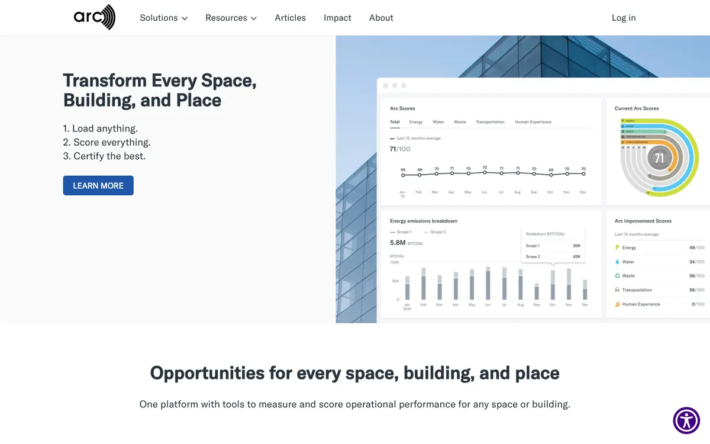Click the Transportation car icon

[x=618, y=290]
